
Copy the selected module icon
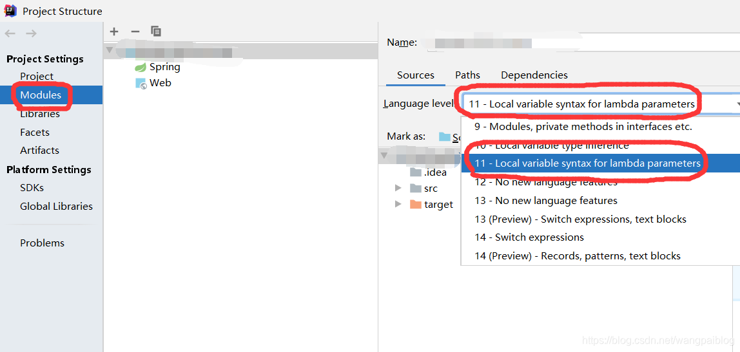[156, 32]
